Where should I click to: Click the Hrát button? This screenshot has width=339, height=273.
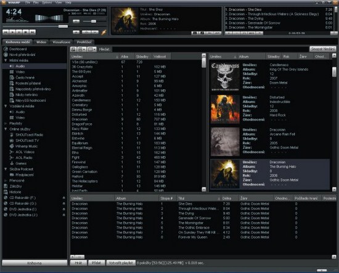pos(78,263)
